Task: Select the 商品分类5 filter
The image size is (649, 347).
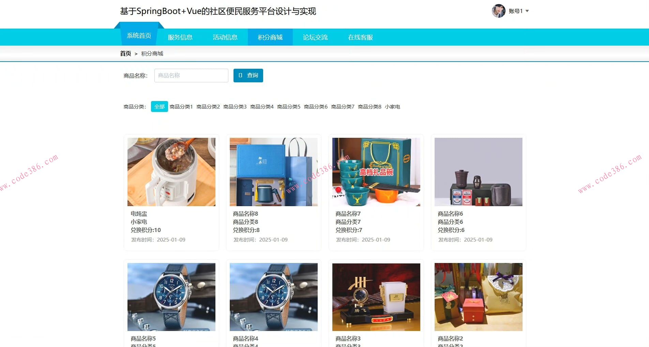Action: click(x=288, y=106)
